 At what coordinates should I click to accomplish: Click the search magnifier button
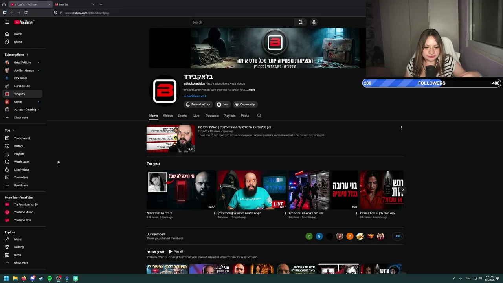click(x=301, y=22)
